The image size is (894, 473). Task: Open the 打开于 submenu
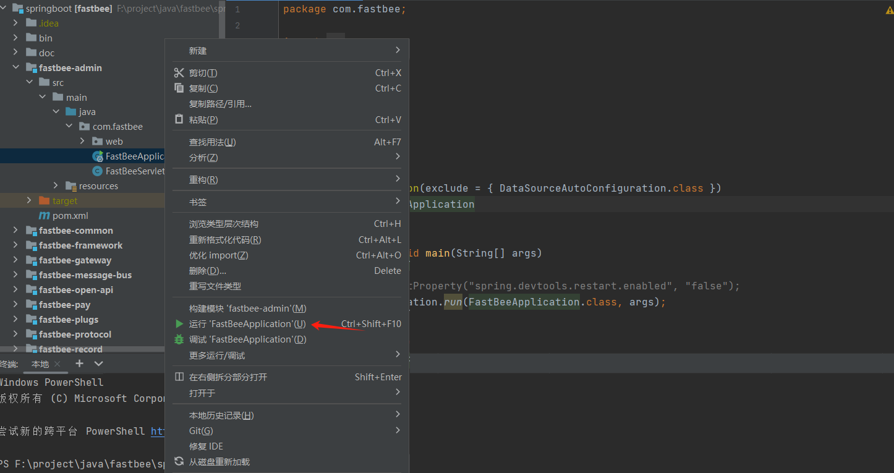pyautogui.click(x=287, y=393)
